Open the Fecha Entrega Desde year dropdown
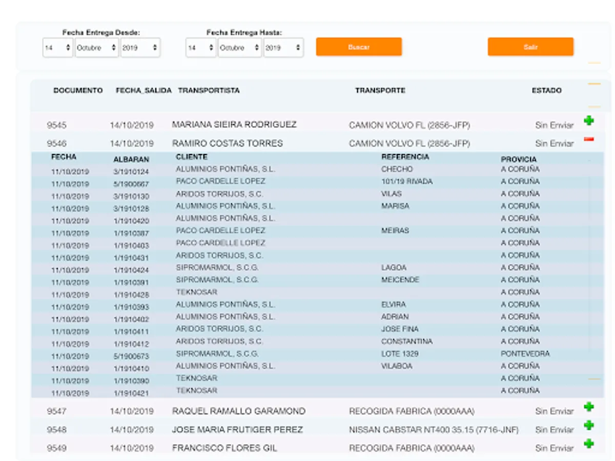615x461 pixels. [x=140, y=48]
